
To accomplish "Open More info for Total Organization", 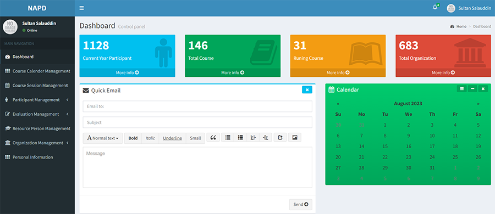I will [443, 72].
